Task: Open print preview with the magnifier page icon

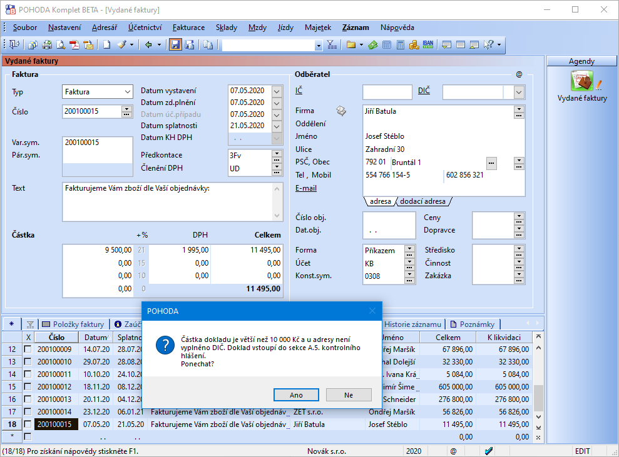Action: point(61,45)
